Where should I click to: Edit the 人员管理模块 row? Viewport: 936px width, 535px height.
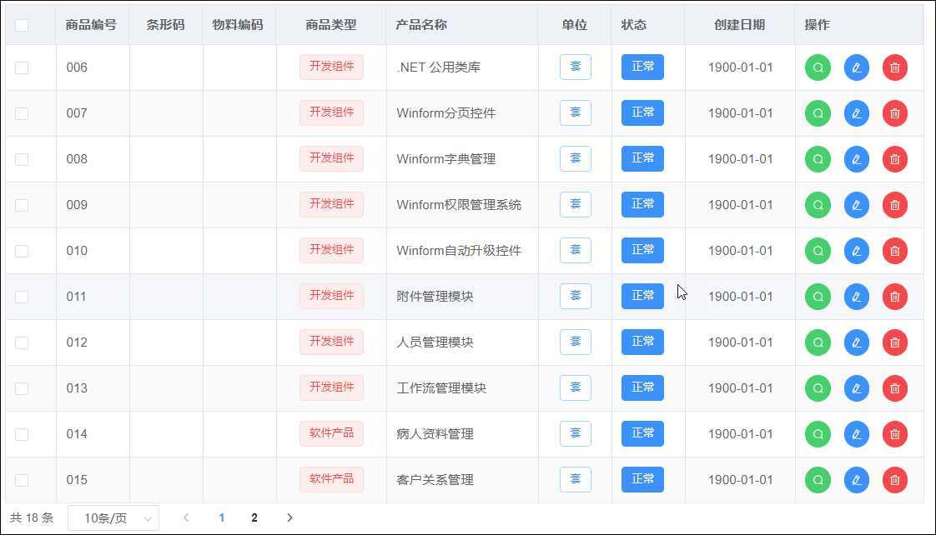coord(856,342)
